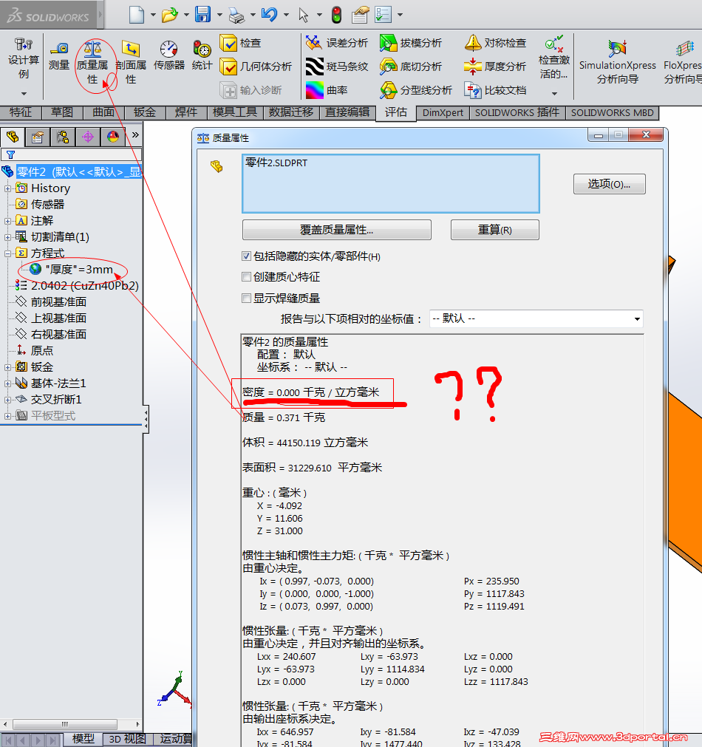Click the New document icon
Image resolution: width=702 pixels, height=747 pixels.
click(137, 15)
